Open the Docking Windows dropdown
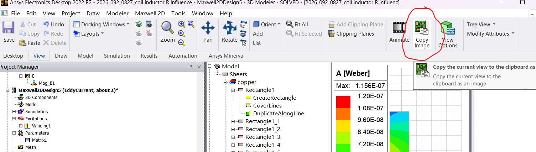The image size is (536, 152). (102, 24)
